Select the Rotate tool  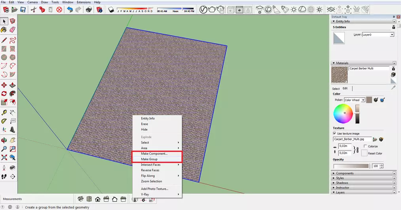pos(4,94)
